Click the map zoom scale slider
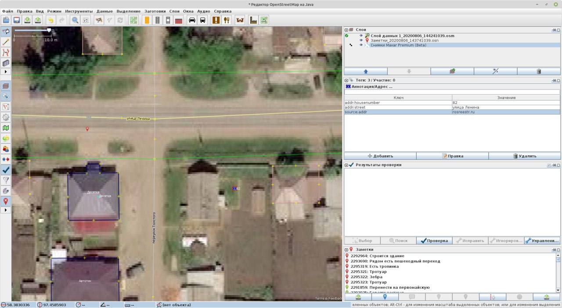 pyautogui.click(x=32, y=30)
